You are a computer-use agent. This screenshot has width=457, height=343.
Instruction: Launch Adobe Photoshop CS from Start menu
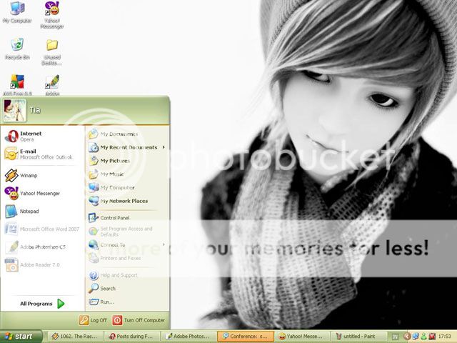coord(43,247)
